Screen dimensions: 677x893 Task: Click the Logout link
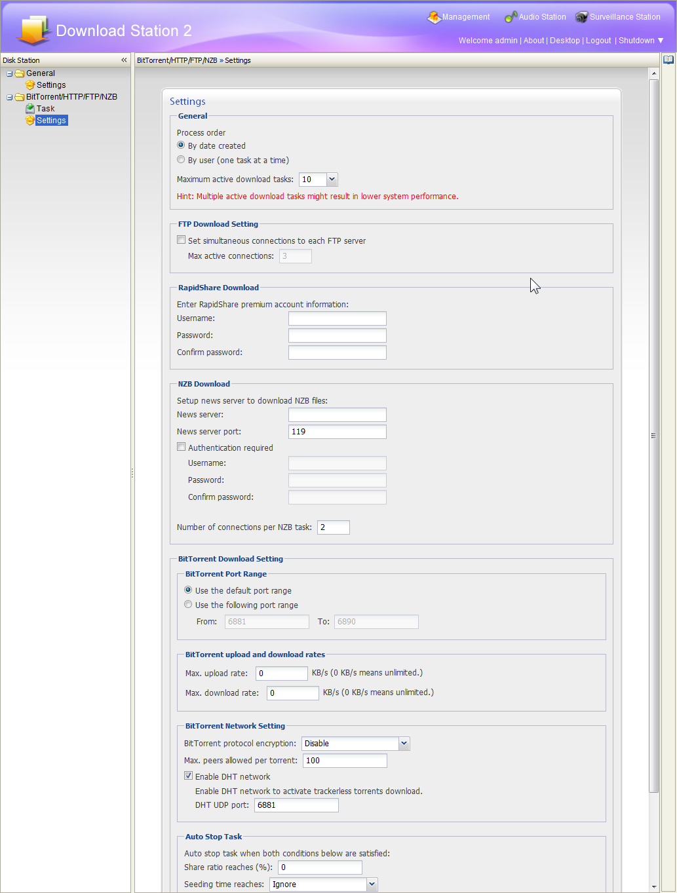tap(598, 41)
